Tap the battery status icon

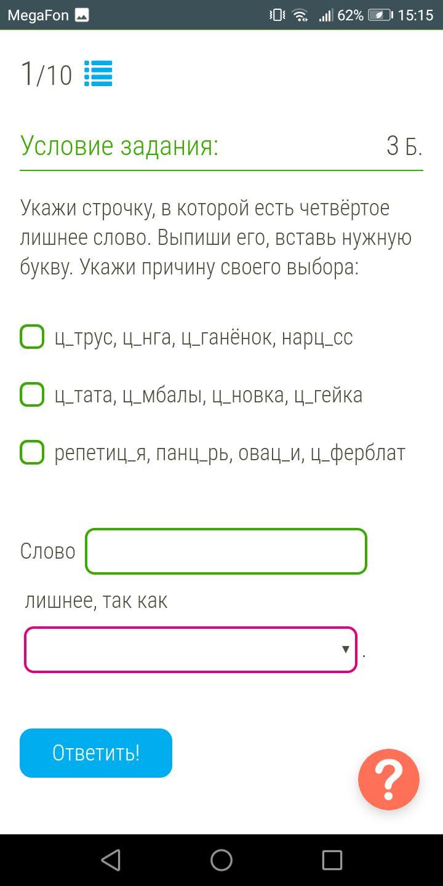pos(380,15)
